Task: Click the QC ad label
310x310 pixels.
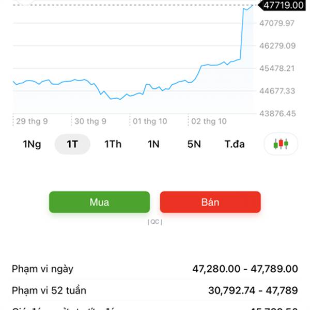Action: 155,222
